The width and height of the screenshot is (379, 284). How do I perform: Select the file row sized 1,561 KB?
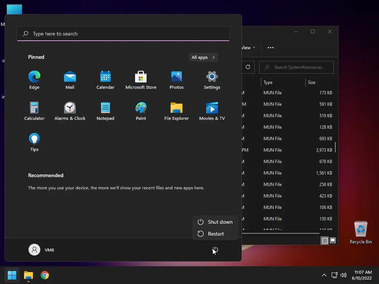(288, 173)
